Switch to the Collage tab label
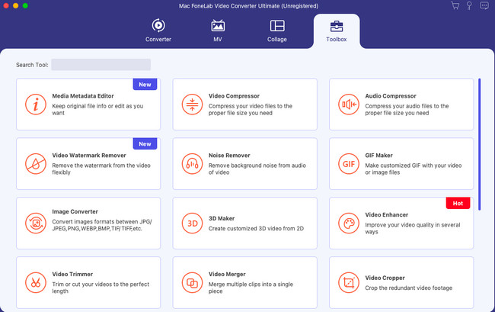Viewport: 495px width, 312px height. point(277,39)
